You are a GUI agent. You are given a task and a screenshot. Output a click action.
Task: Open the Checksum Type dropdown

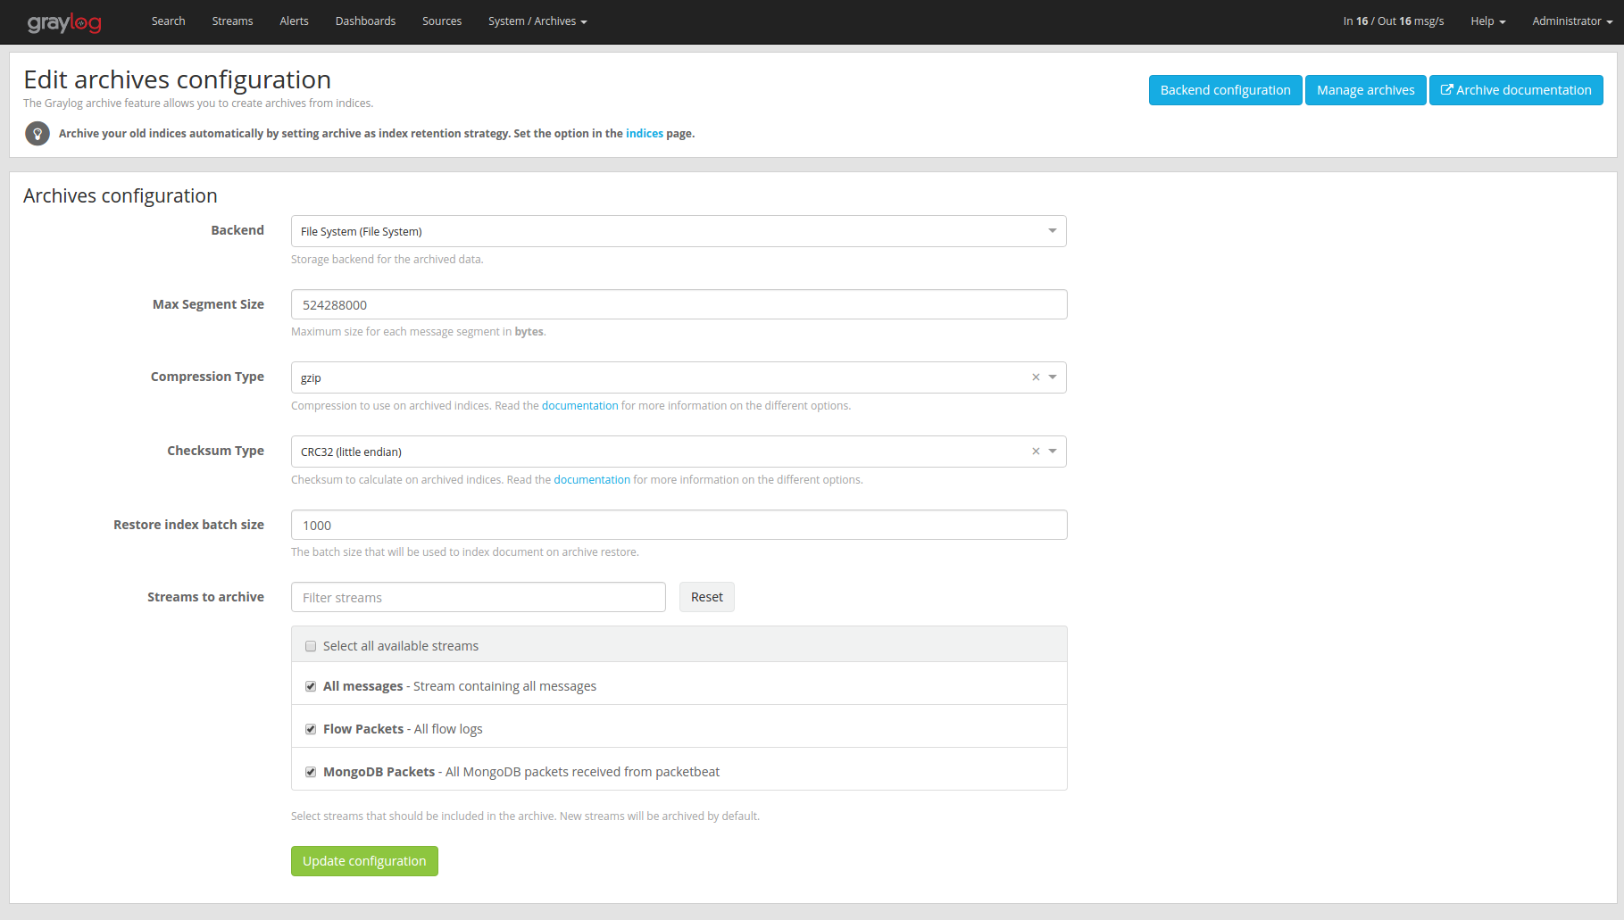pyautogui.click(x=1053, y=451)
